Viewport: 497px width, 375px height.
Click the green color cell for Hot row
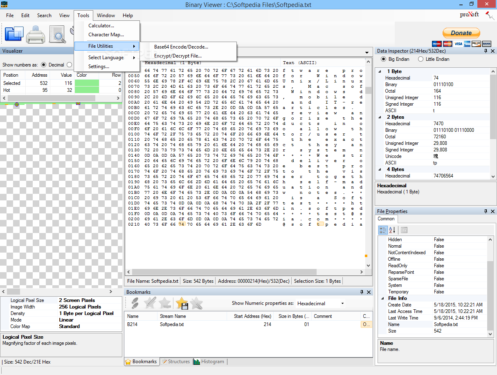pyautogui.click(x=87, y=90)
